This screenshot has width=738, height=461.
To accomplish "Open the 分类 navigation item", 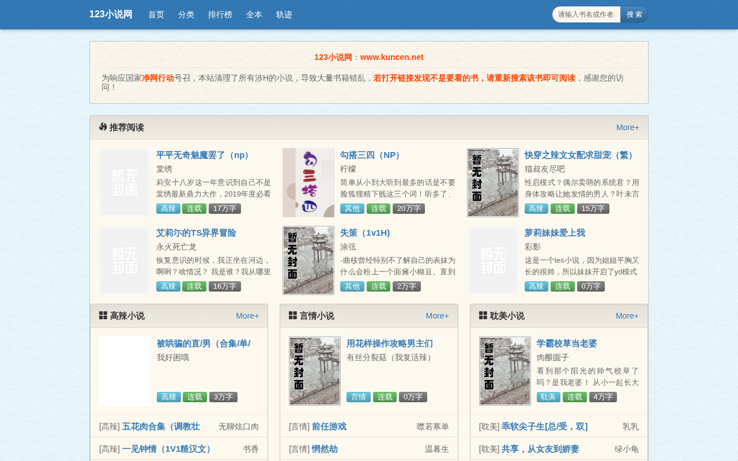I will coord(186,14).
